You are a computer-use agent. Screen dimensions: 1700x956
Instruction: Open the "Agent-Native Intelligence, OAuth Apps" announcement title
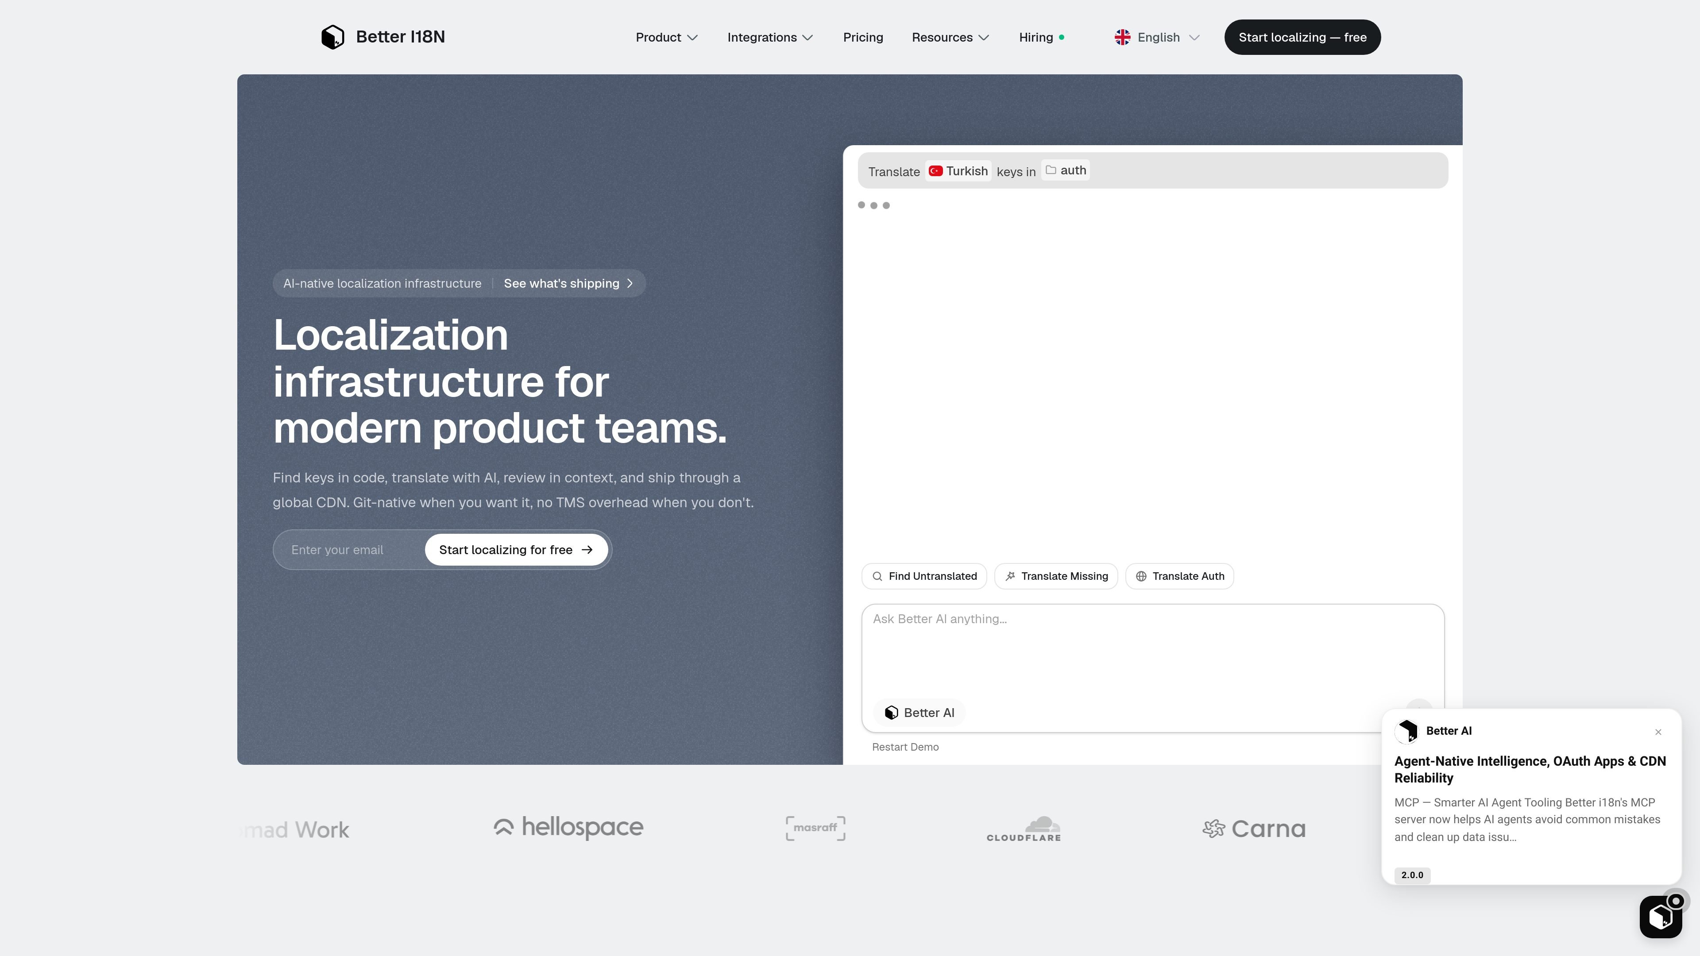(1530, 770)
